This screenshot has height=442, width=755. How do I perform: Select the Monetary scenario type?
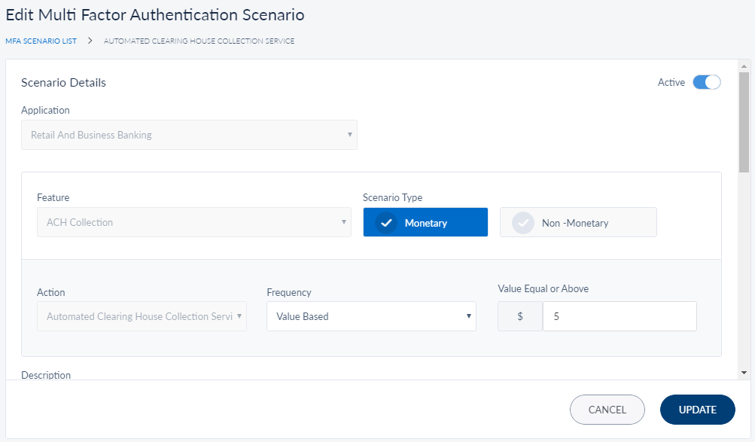coord(425,223)
